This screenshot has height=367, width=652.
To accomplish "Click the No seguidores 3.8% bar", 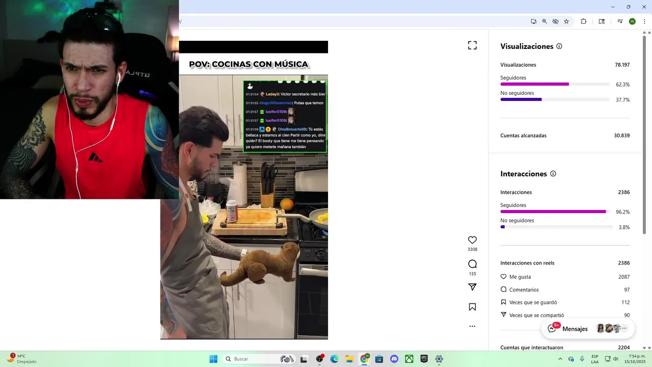I will [x=556, y=227].
